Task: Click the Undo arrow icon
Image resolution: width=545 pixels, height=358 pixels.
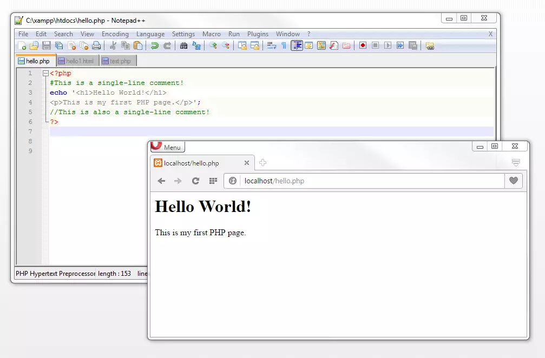Action: (x=154, y=45)
